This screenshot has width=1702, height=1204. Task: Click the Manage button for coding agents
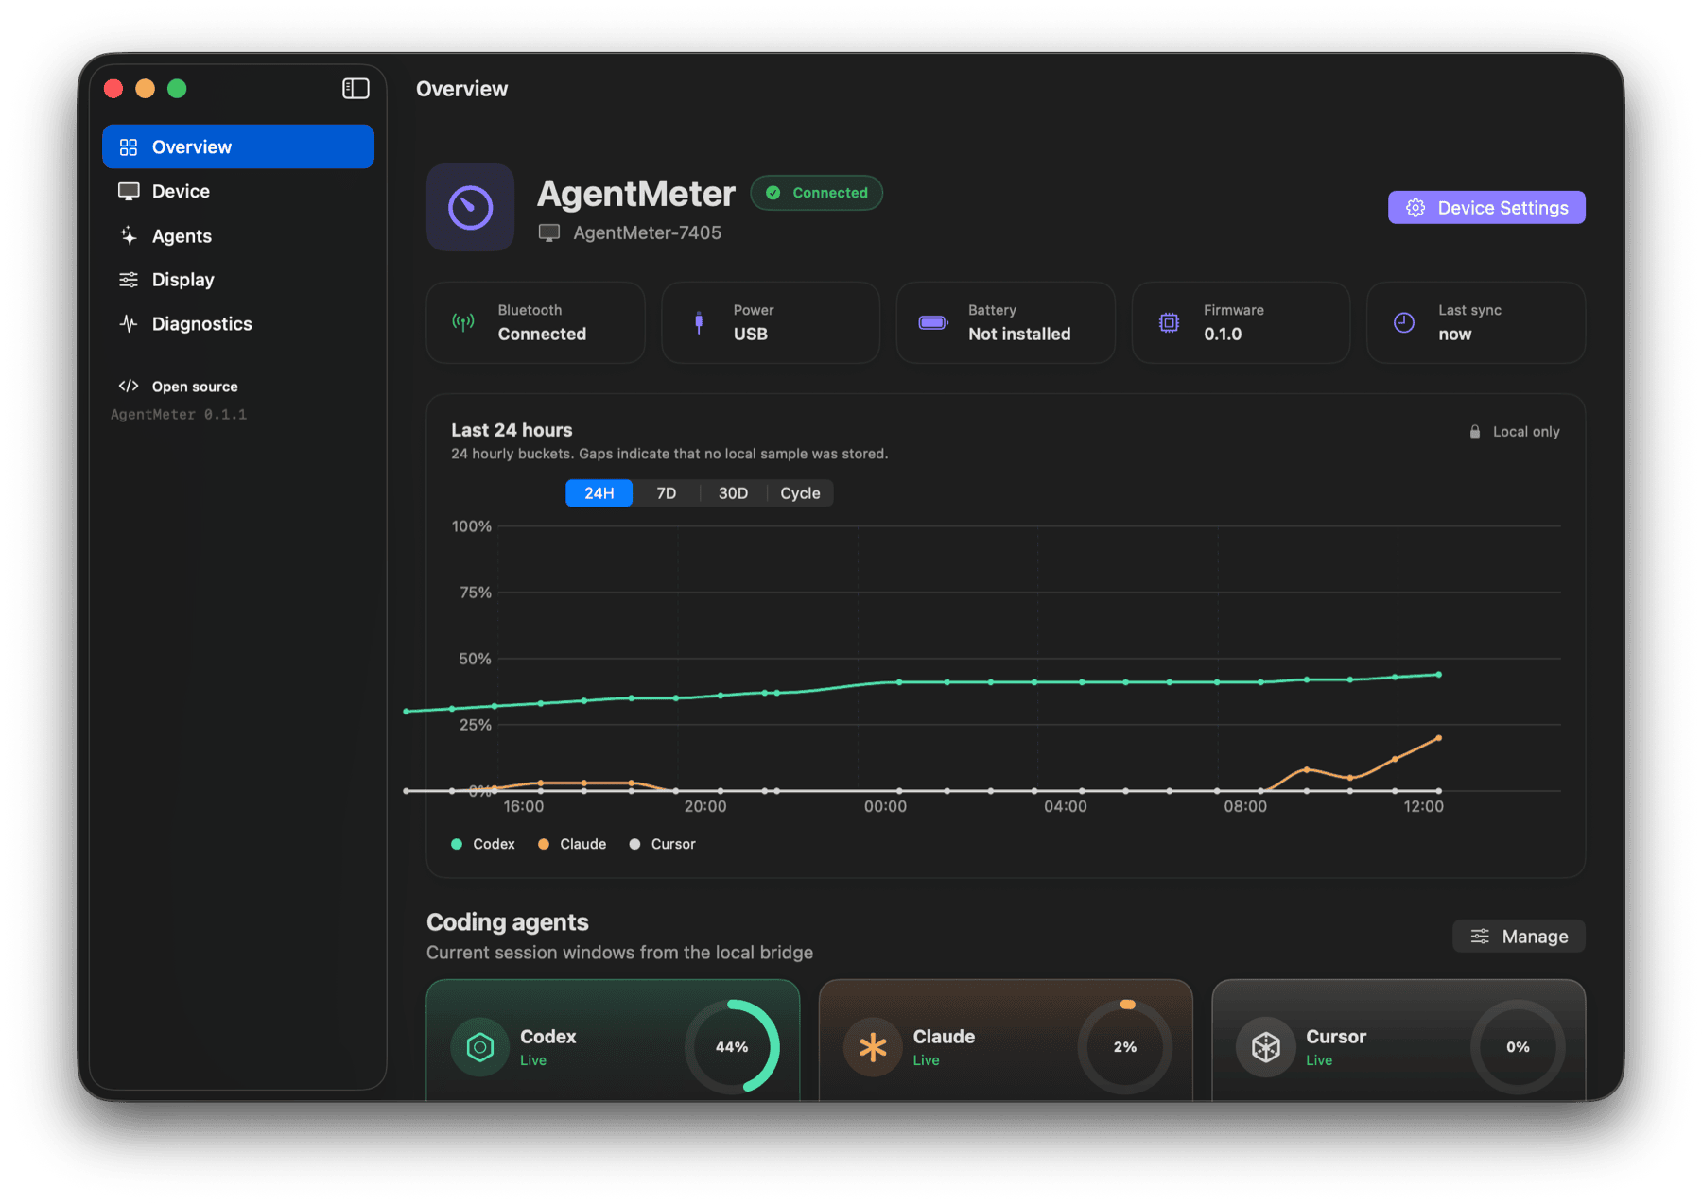click(1520, 937)
